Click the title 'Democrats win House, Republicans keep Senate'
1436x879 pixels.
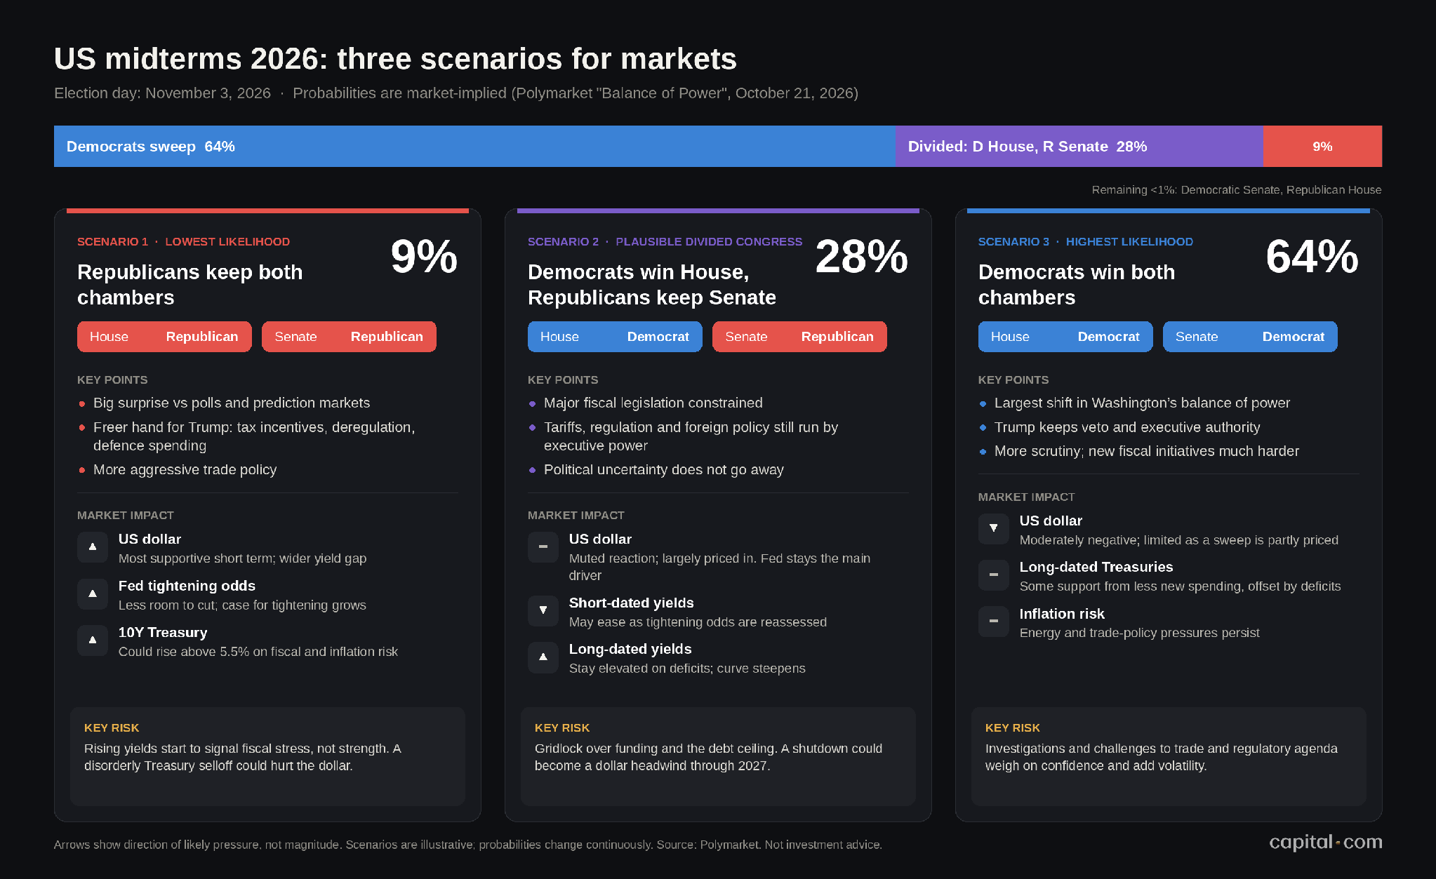pos(652,285)
